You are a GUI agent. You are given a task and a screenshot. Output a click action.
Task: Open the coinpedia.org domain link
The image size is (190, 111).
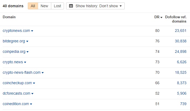(14, 52)
